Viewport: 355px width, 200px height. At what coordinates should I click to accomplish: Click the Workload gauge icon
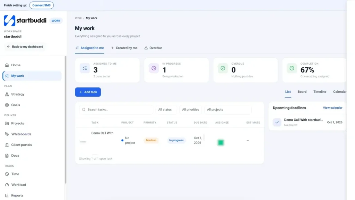pos(7,185)
